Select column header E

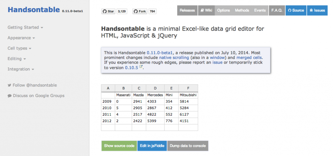171,88
